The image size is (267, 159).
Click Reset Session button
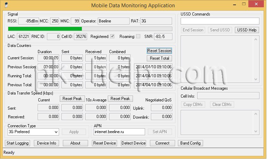pyautogui.click(x=159, y=51)
